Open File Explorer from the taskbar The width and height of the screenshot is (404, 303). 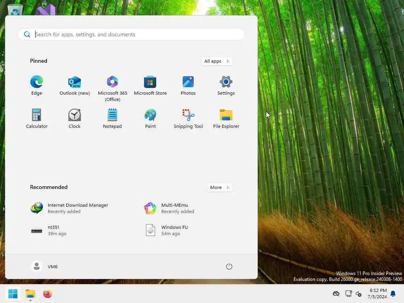[x=30, y=294]
